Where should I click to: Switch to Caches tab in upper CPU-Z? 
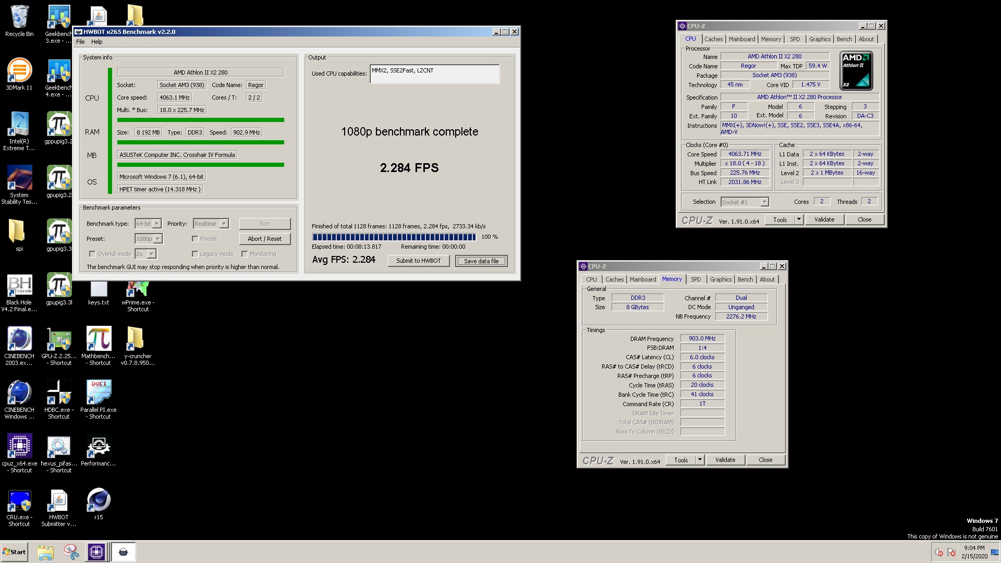713,39
